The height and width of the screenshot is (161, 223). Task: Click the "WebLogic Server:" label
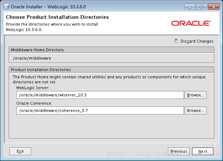(33, 88)
